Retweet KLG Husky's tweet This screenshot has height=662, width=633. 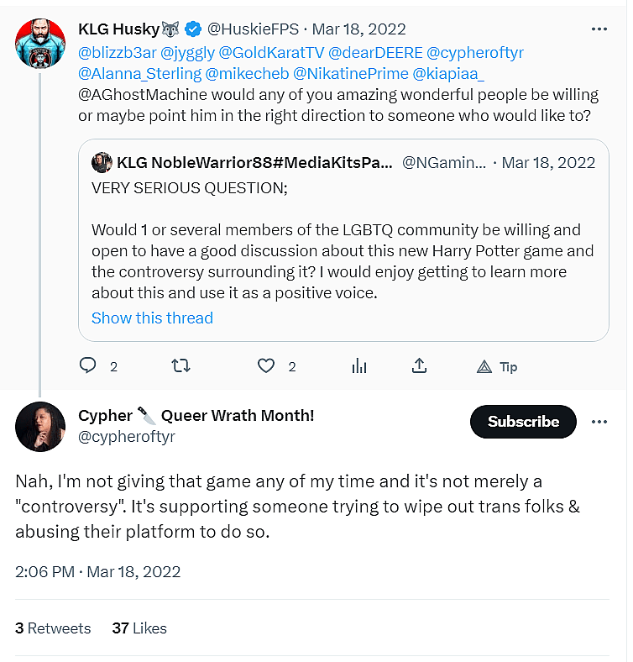click(x=180, y=366)
